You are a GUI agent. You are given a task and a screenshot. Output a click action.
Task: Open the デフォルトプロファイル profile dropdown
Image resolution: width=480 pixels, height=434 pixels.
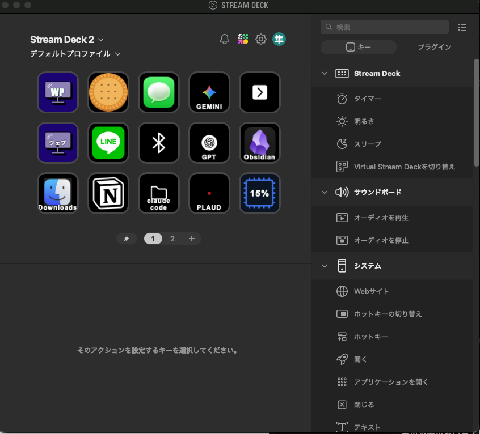(75, 54)
